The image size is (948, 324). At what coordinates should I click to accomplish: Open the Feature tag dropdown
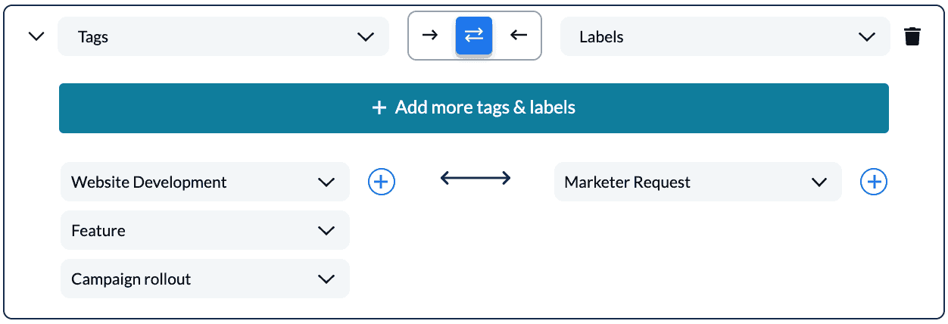[x=205, y=230]
